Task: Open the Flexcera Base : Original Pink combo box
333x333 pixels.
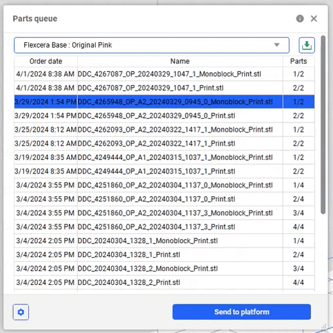Action: pyautogui.click(x=152, y=45)
